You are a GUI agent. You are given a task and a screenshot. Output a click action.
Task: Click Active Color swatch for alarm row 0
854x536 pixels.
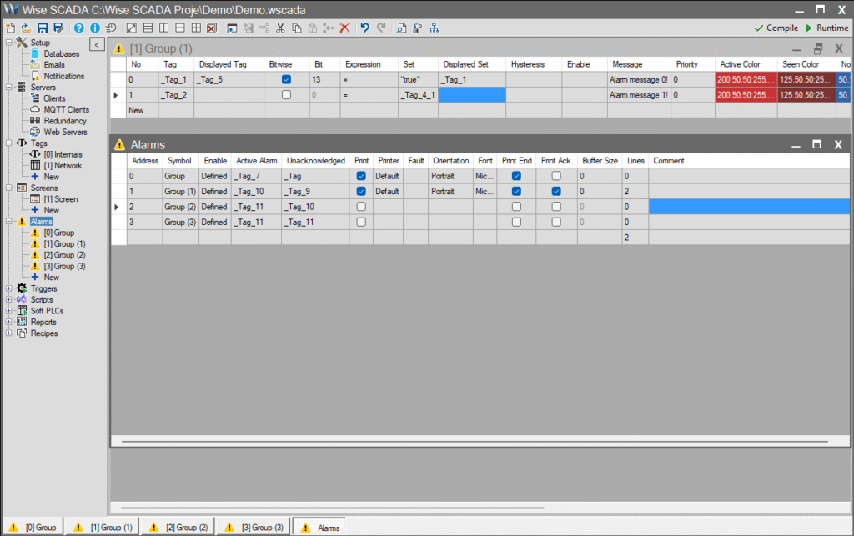[746, 79]
